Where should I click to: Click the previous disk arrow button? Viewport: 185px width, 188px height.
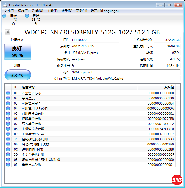(8, 32)
